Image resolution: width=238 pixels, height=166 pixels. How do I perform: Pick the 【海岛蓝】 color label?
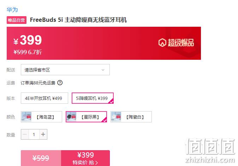(45, 117)
